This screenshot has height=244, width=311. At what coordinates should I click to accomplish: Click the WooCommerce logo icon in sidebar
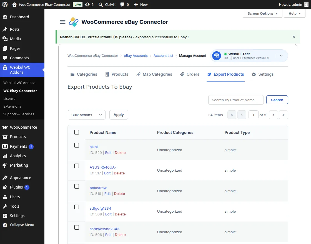point(5,127)
